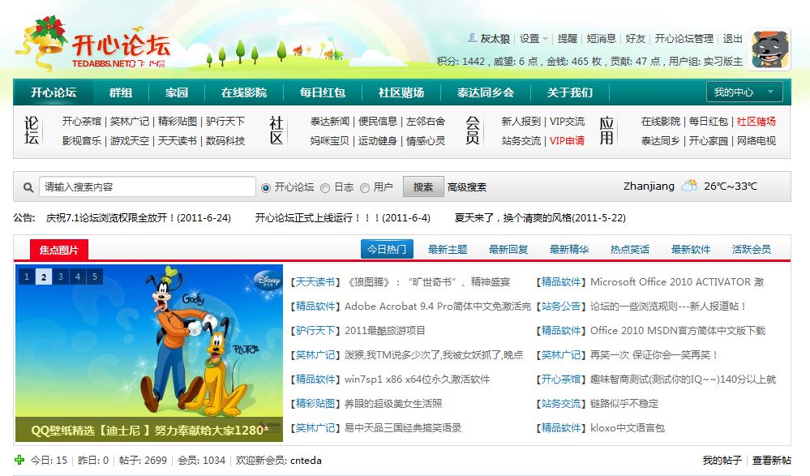Open the 好友 link
The height and width of the screenshot is (476, 810).
point(636,39)
